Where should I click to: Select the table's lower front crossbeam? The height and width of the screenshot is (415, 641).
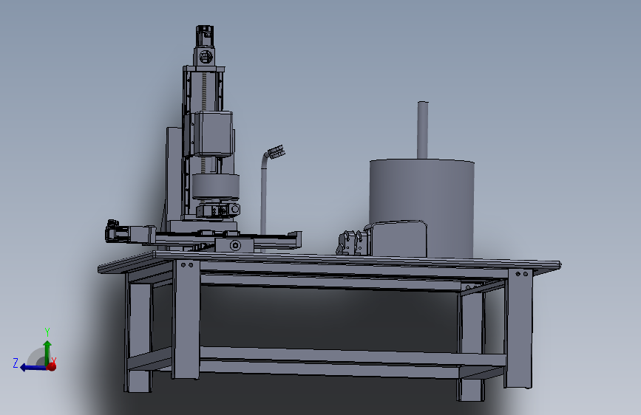point(353,355)
